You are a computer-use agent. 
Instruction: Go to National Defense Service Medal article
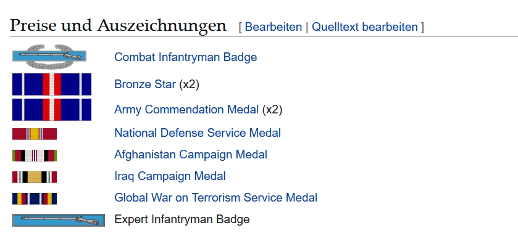tap(198, 133)
